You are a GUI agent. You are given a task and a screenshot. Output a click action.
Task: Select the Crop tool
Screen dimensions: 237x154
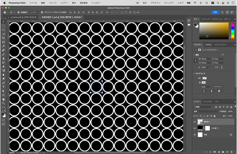(3, 38)
